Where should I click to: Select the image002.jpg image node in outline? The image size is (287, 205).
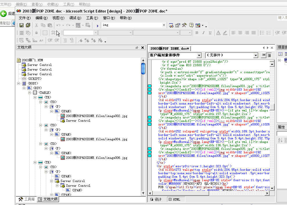[x=96, y=116]
